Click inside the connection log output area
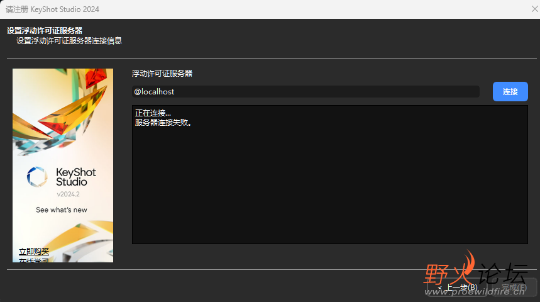540x302 pixels. pos(329,174)
